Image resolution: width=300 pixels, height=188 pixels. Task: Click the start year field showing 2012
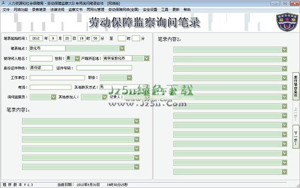click(x=36, y=38)
